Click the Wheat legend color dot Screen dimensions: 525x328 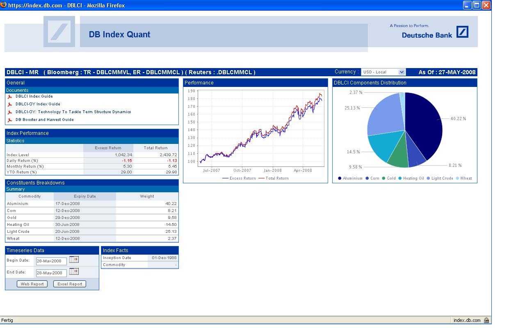[x=457, y=178]
